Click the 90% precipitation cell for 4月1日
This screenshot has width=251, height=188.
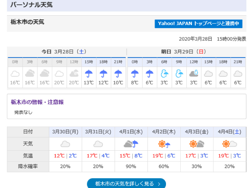pos(131,166)
